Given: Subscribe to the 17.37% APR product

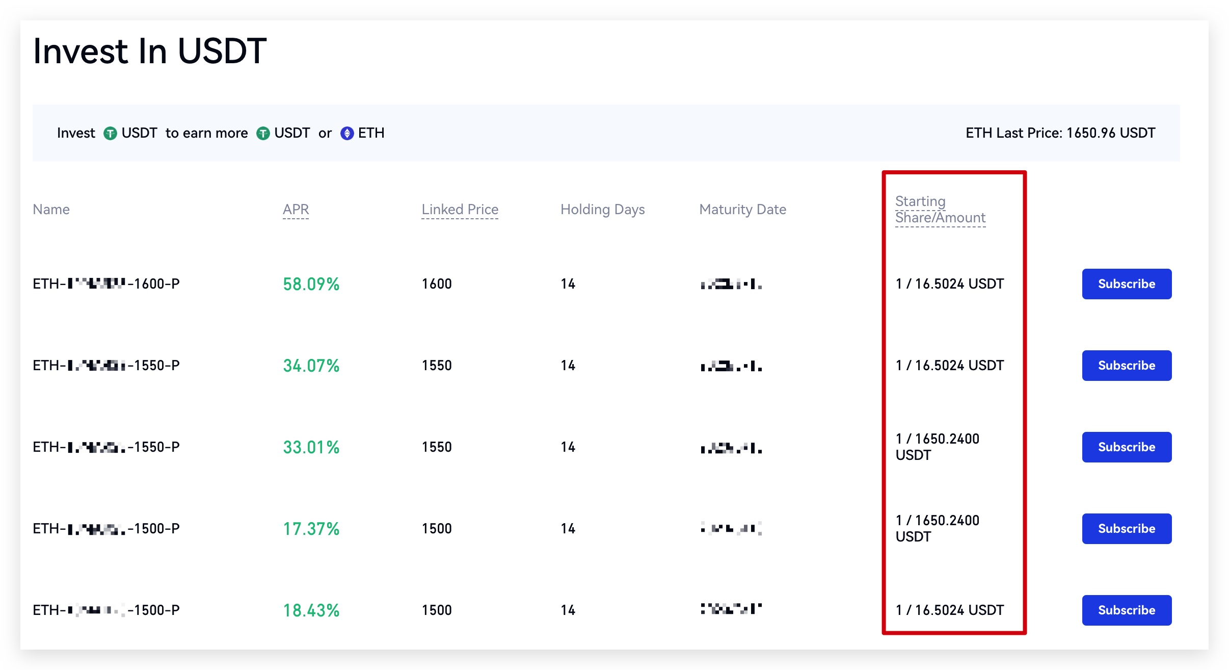Looking at the screenshot, I should tap(1126, 529).
